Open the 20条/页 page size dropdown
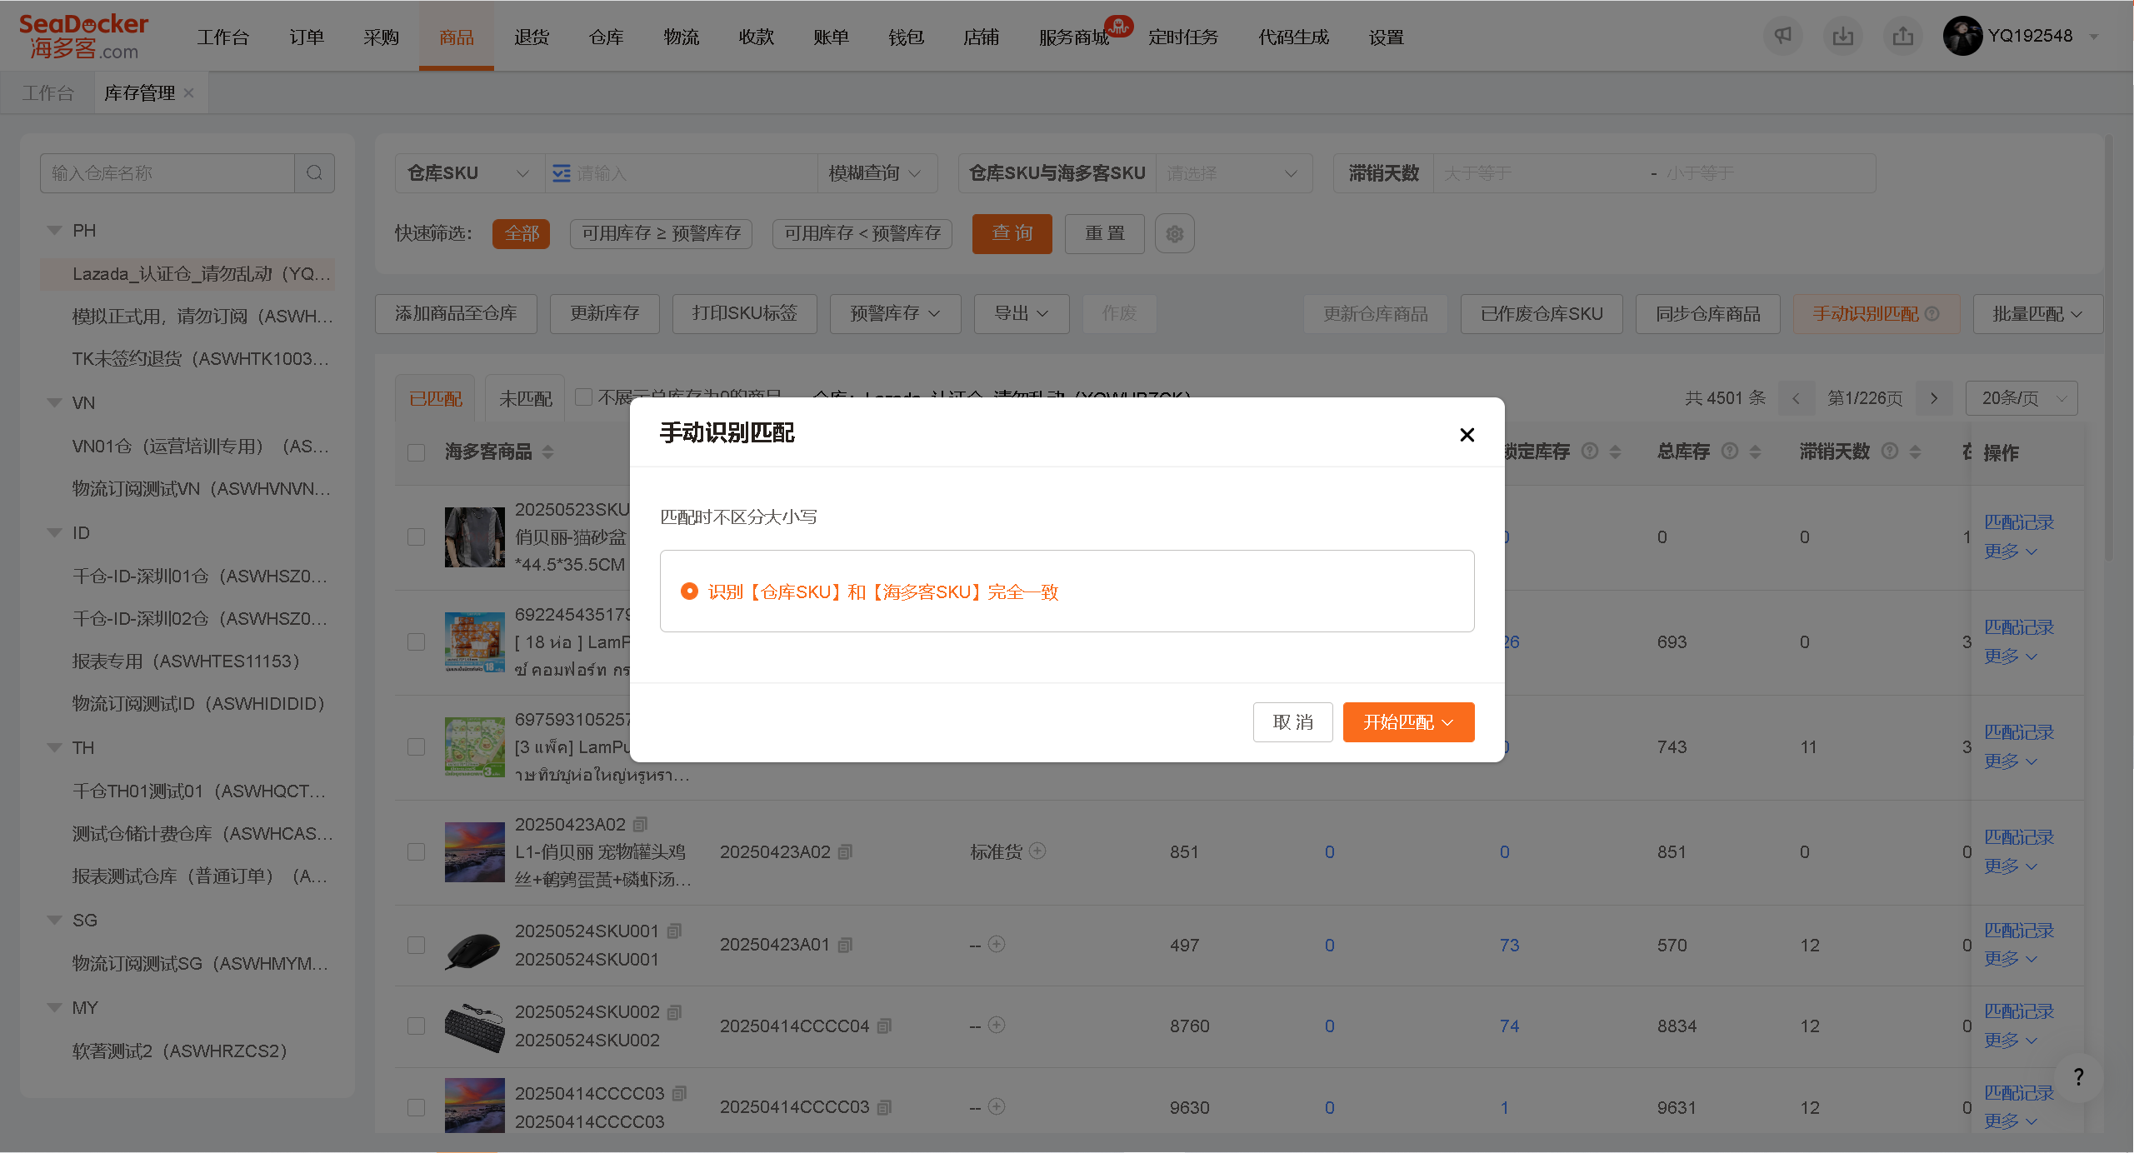 pos(2021,398)
